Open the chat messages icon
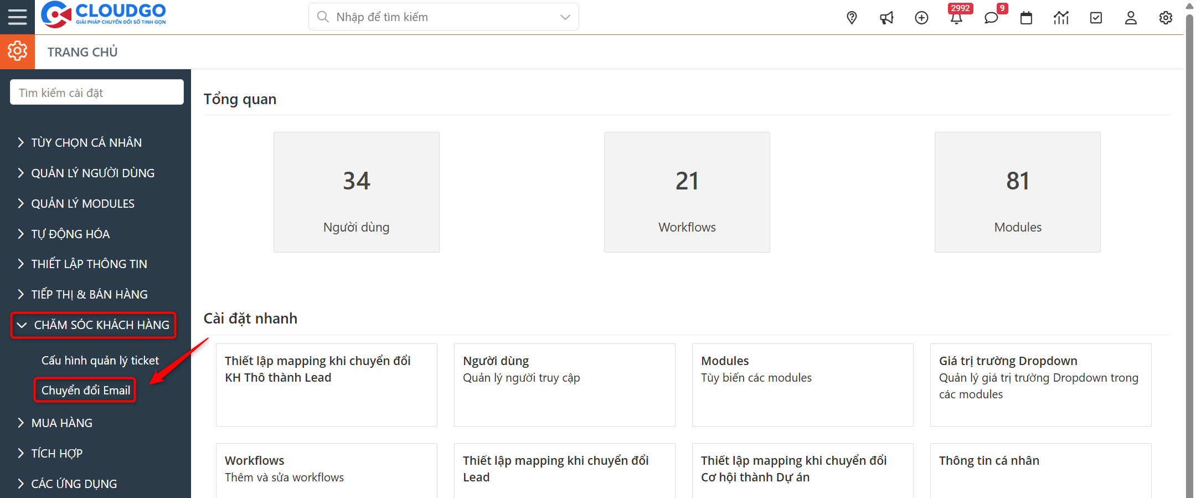Screen dimensions: 1196x498 (x=991, y=18)
